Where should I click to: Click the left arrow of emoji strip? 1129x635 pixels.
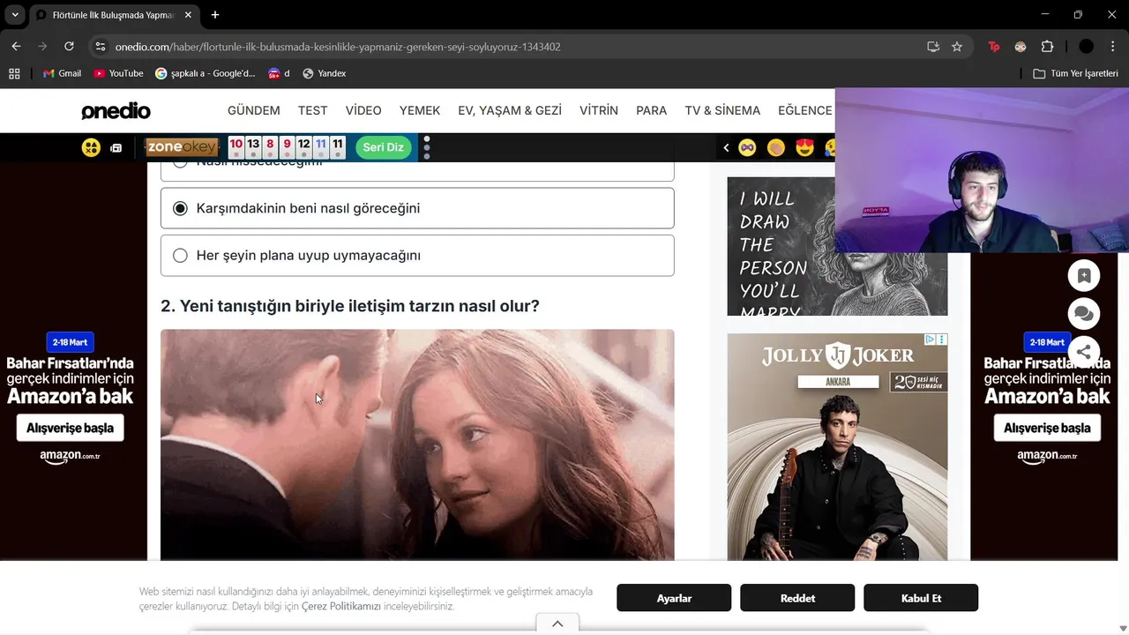726,147
